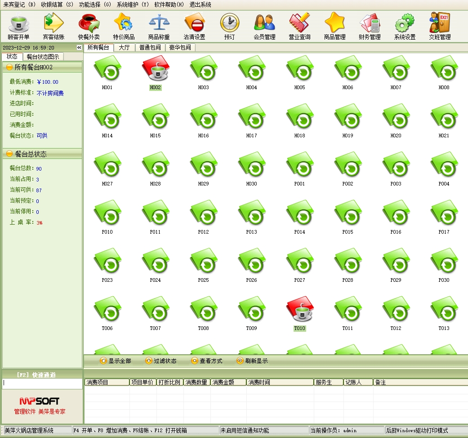Select the occupied table H002
The height and width of the screenshot is (438, 468).
pyautogui.click(x=155, y=72)
